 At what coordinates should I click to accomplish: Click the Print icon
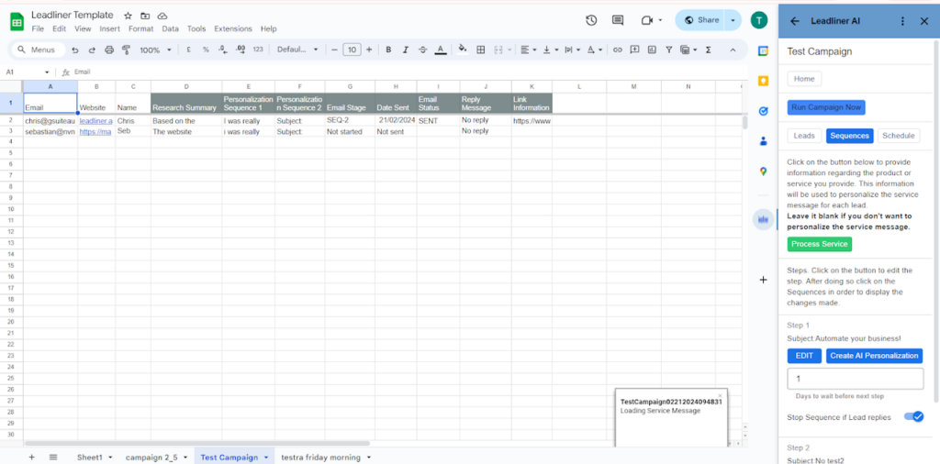(x=109, y=50)
